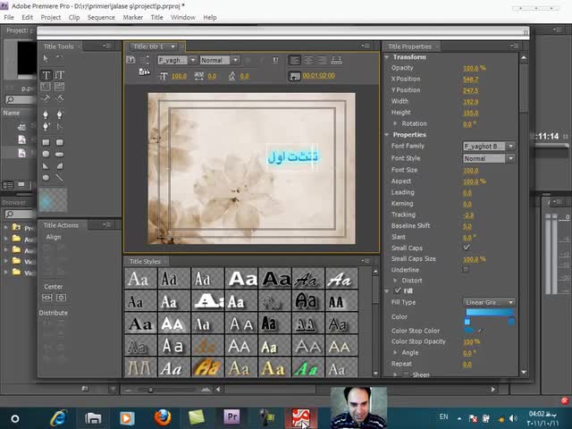Open the Font Style dropdown in Title Properties
572x429 pixels.
[489, 158]
